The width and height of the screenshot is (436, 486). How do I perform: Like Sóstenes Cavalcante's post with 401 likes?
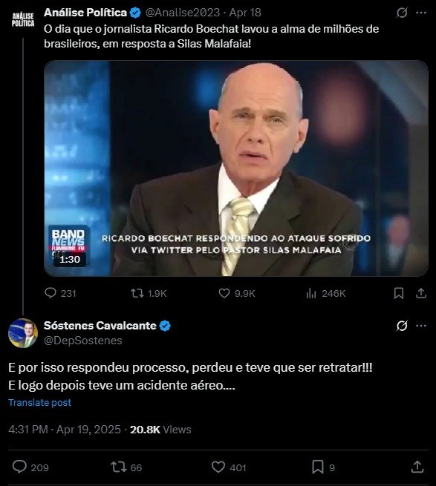click(x=218, y=467)
